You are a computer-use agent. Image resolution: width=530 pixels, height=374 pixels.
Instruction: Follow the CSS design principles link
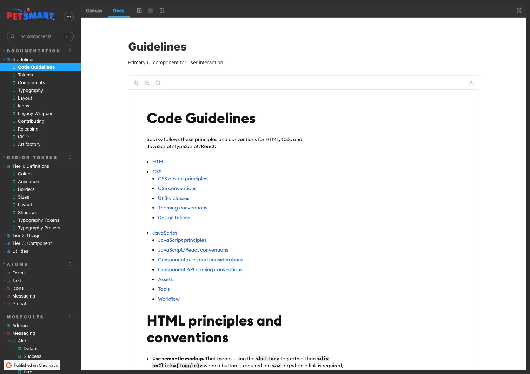click(x=183, y=179)
